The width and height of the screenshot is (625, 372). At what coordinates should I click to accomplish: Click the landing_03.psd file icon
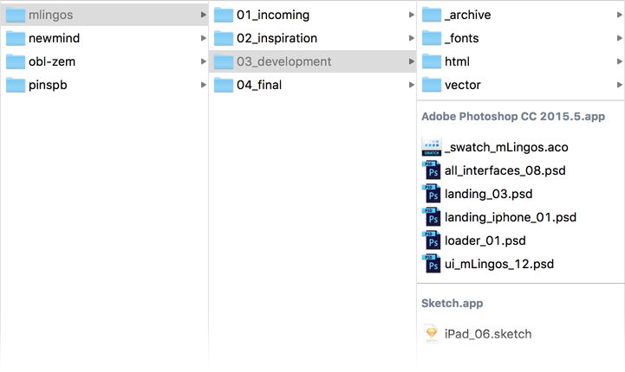(432, 194)
